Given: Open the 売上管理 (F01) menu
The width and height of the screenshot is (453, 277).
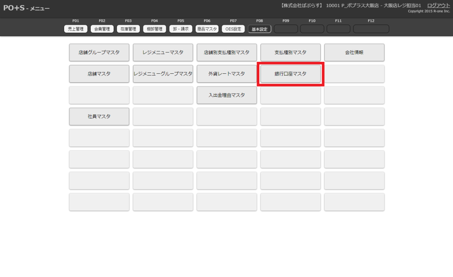Looking at the screenshot, I should tap(75, 29).
